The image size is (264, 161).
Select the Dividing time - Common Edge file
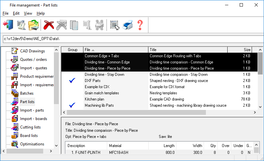[x=107, y=62]
